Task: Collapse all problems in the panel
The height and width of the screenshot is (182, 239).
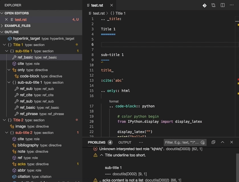Action: pyautogui.click(x=213, y=142)
